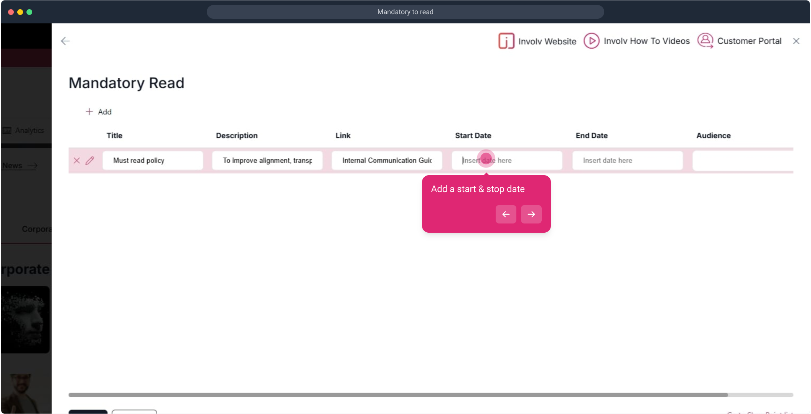Viewport: 811px width, 414px height.
Task: Click the Start Date column header
Action: coord(473,135)
